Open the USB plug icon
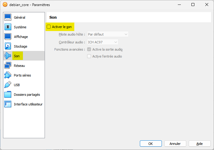 click(8, 85)
